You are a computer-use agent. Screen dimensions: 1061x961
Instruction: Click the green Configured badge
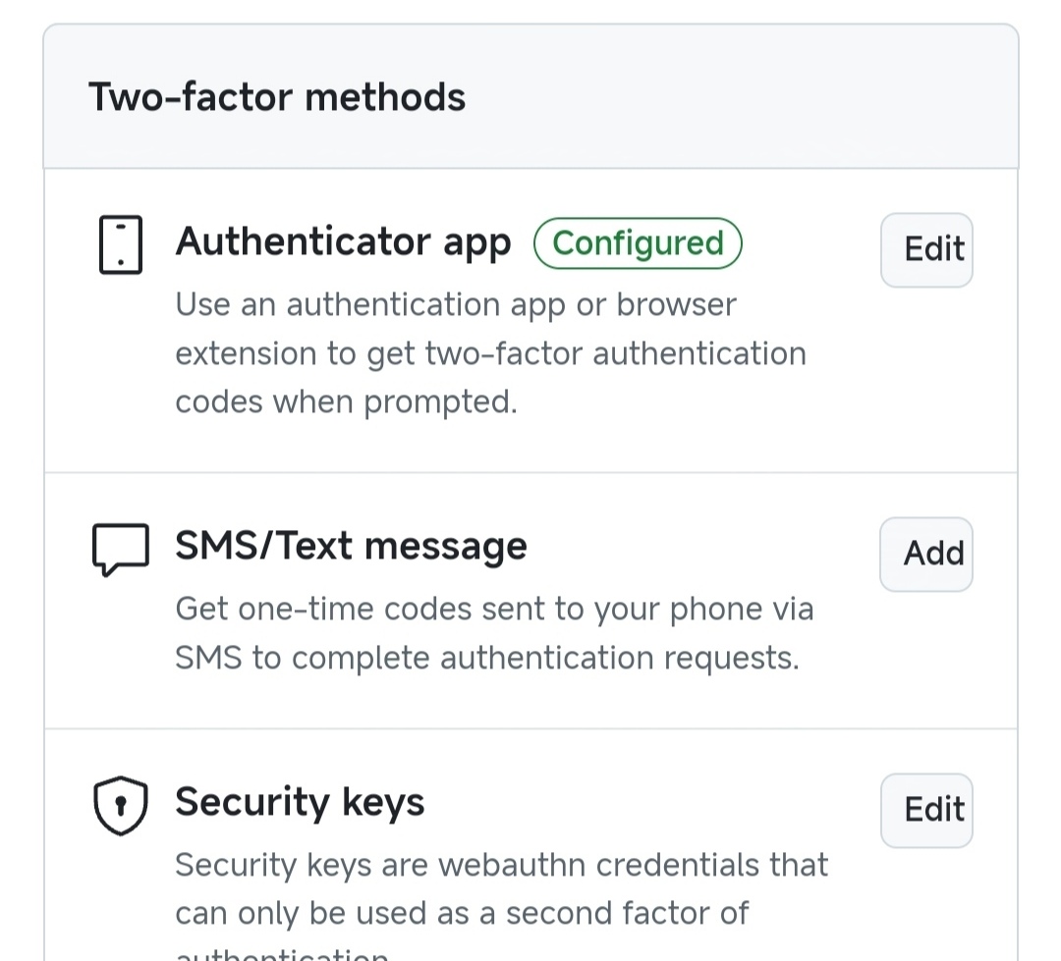tap(638, 243)
